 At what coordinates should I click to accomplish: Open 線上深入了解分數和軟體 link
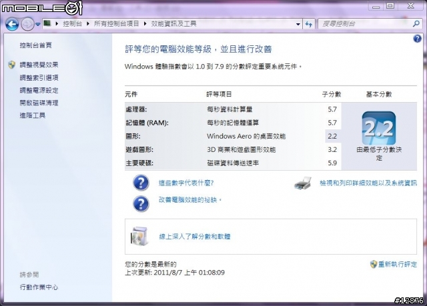pos(195,237)
